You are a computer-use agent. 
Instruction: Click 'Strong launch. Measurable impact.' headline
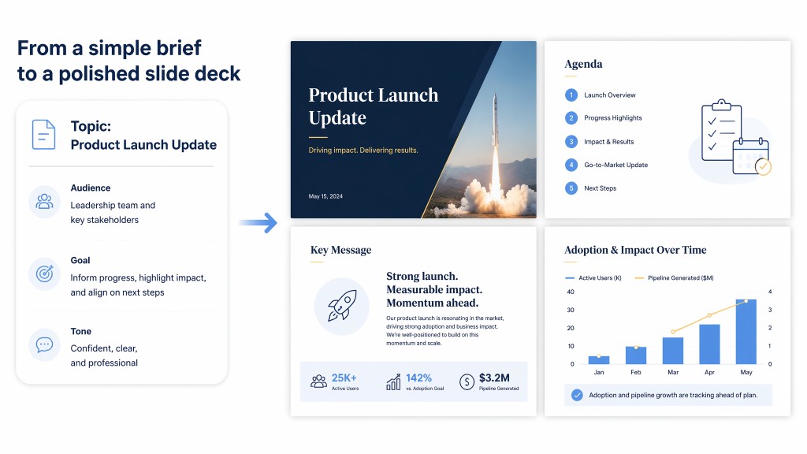(x=434, y=289)
